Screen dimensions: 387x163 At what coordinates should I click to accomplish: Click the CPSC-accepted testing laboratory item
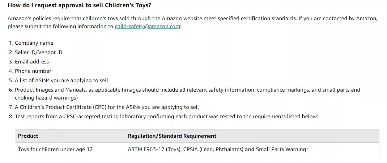(x=166, y=116)
